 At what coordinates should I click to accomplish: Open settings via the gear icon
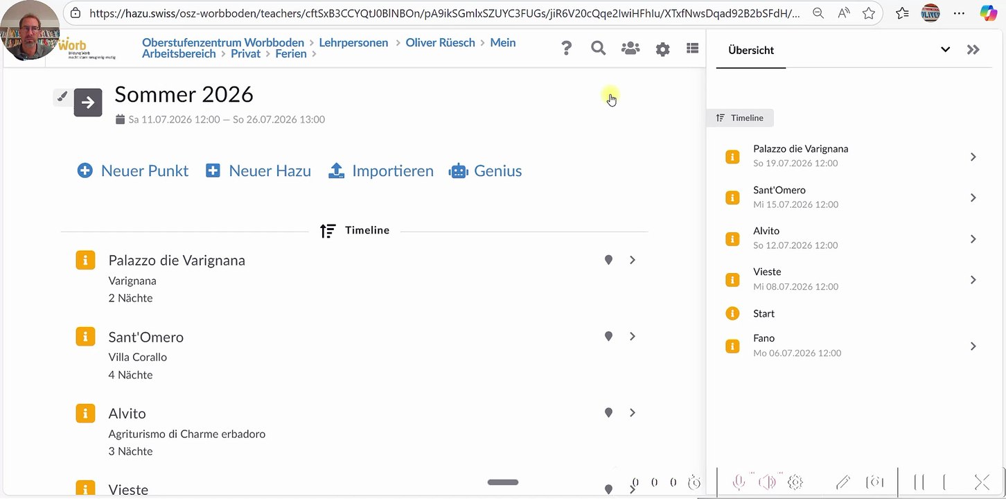click(x=663, y=49)
